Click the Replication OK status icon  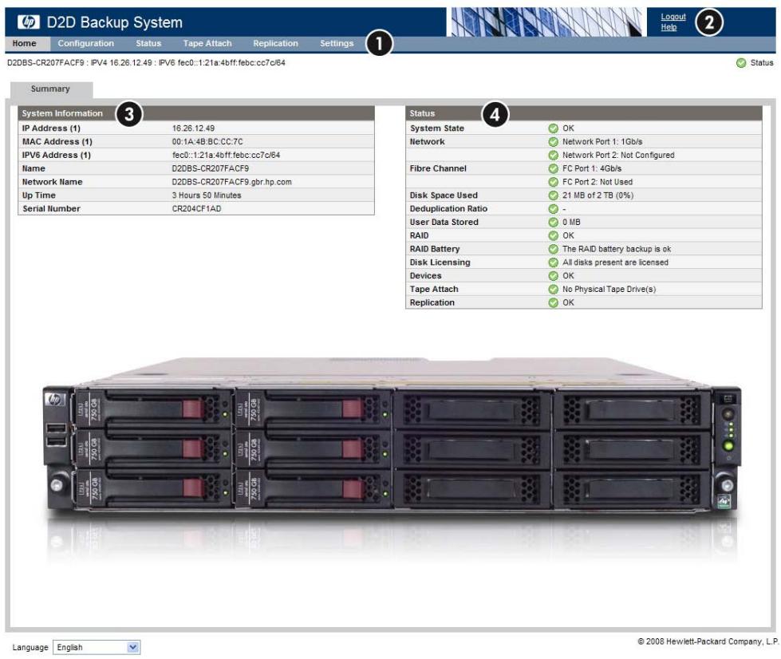(x=553, y=303)
